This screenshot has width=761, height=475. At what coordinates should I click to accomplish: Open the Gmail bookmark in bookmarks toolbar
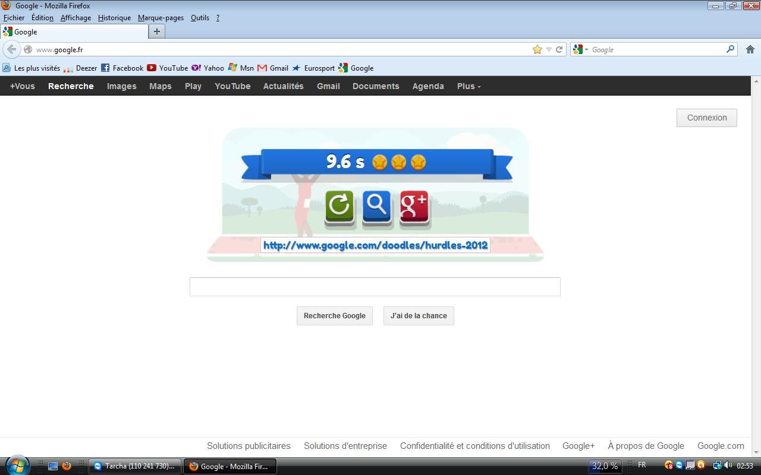(273, 68)
